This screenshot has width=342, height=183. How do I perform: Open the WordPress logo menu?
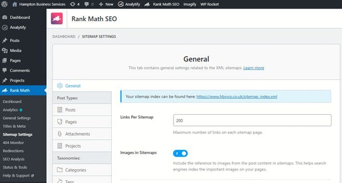tap(4, 4)
